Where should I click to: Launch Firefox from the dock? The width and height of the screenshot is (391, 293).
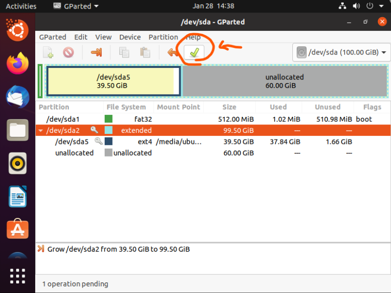pyautogui.click(x=18, y=63)
